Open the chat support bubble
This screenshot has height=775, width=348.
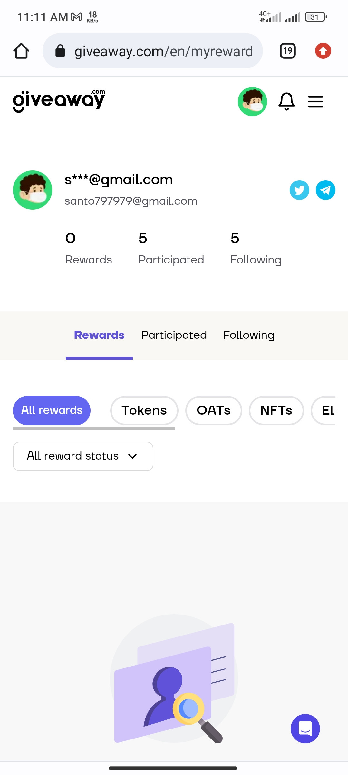305,728
